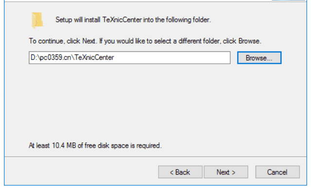Click the word "Next" in the instruction sentence
Viewport: 311px width, 190px height.
[89, 41]
